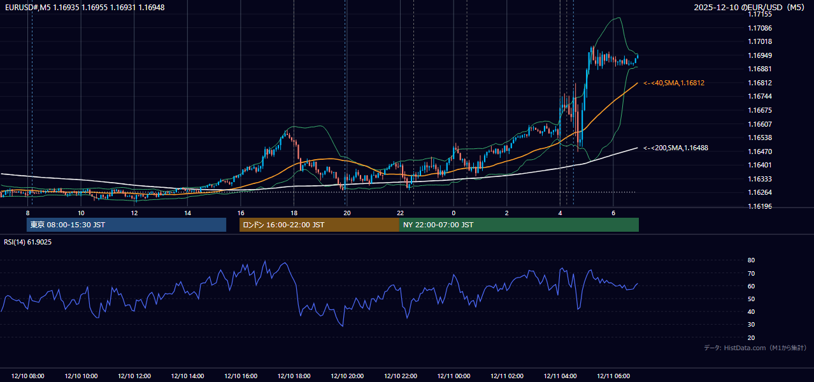Click hour tick 22 below the price chart
The height and width of the screenshot is (382, 814).
(x=400, y=213)
